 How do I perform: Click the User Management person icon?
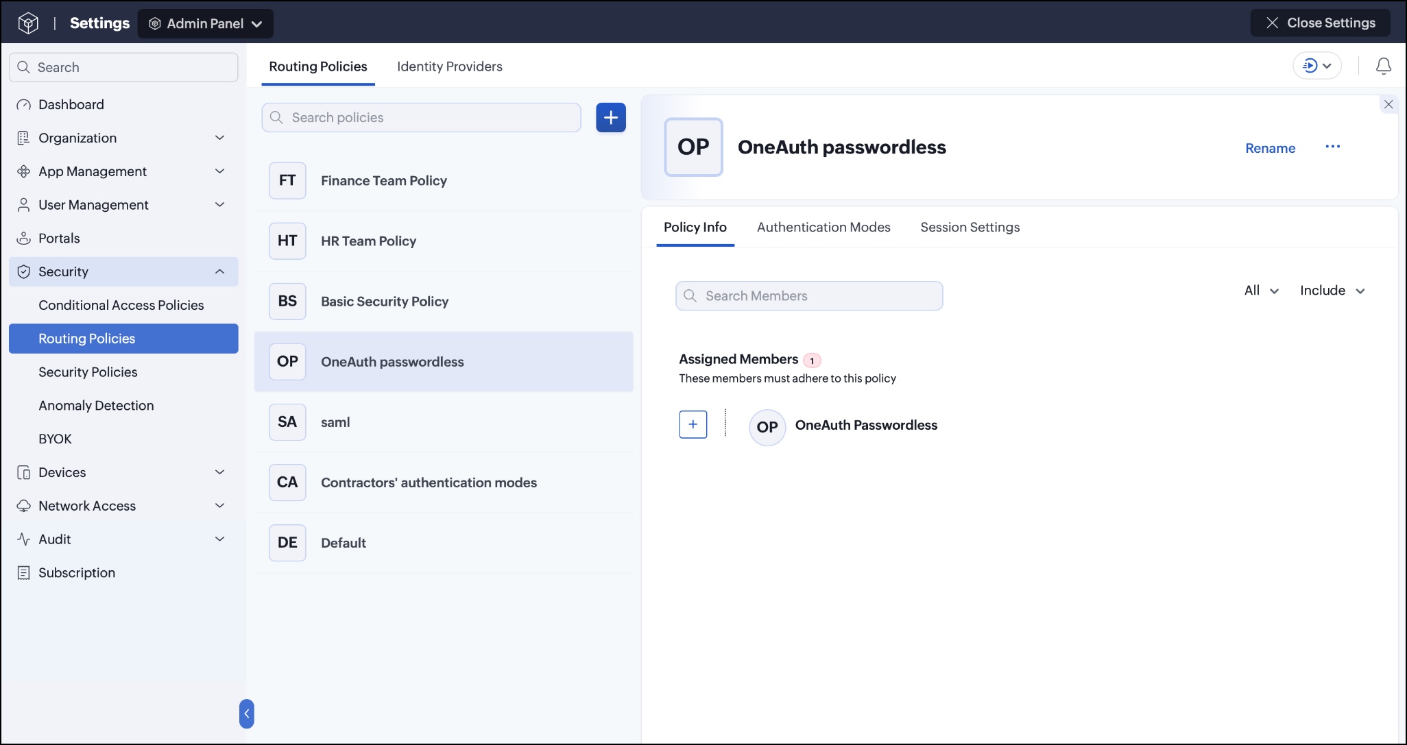point(23,205)
